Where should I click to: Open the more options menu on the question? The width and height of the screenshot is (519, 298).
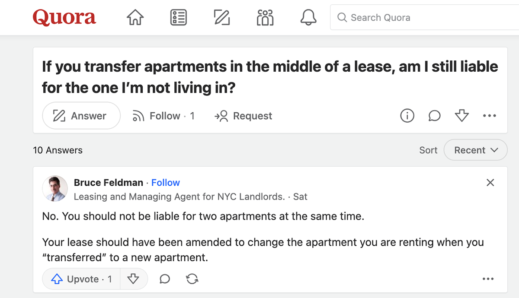pos(489,115)
